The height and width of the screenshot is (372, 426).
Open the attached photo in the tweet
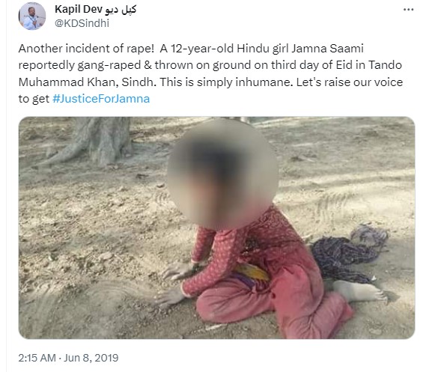216,228
